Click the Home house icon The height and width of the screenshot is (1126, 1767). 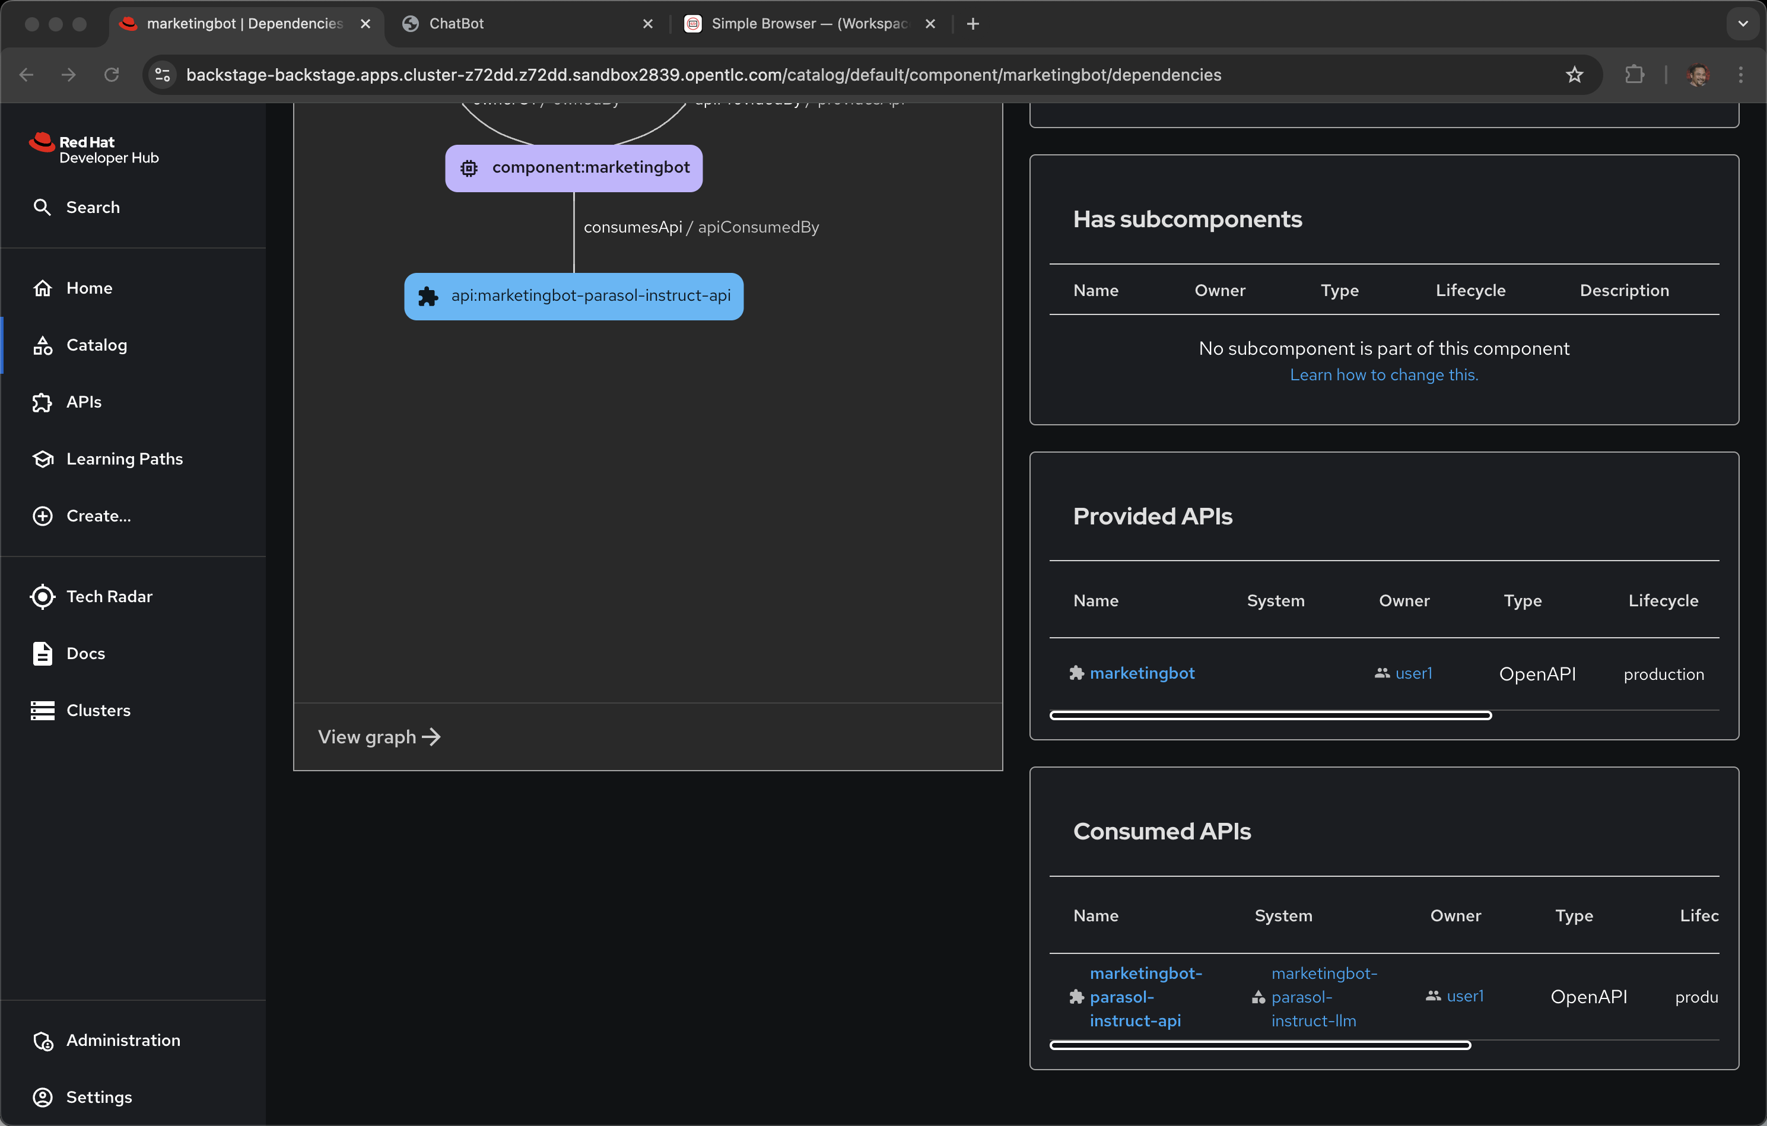(x=43, y=288)
